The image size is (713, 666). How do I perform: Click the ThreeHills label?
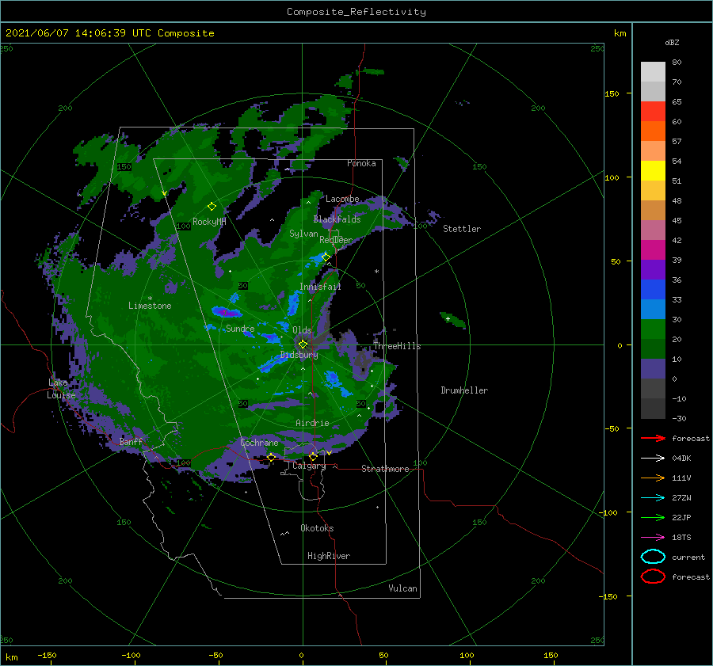coord(397,346)
